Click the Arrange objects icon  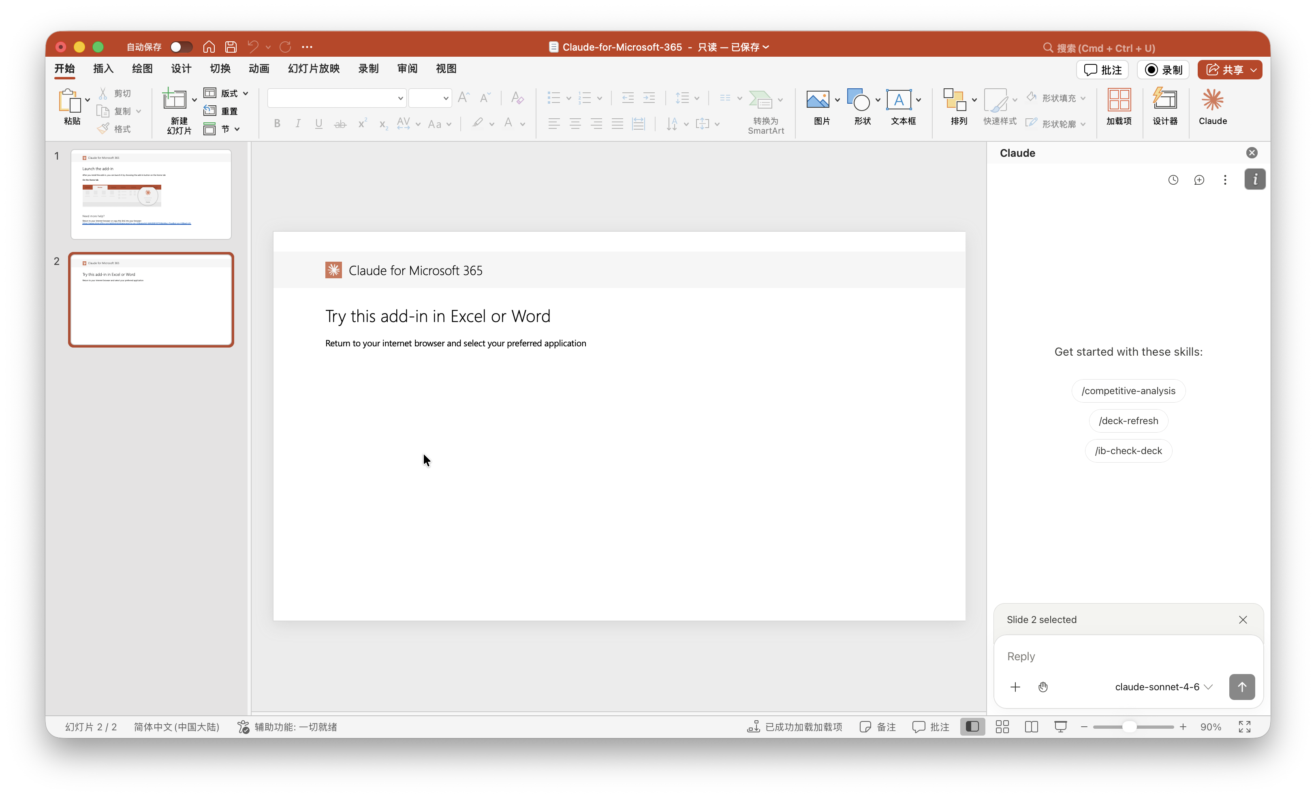(x=955, y=100)
